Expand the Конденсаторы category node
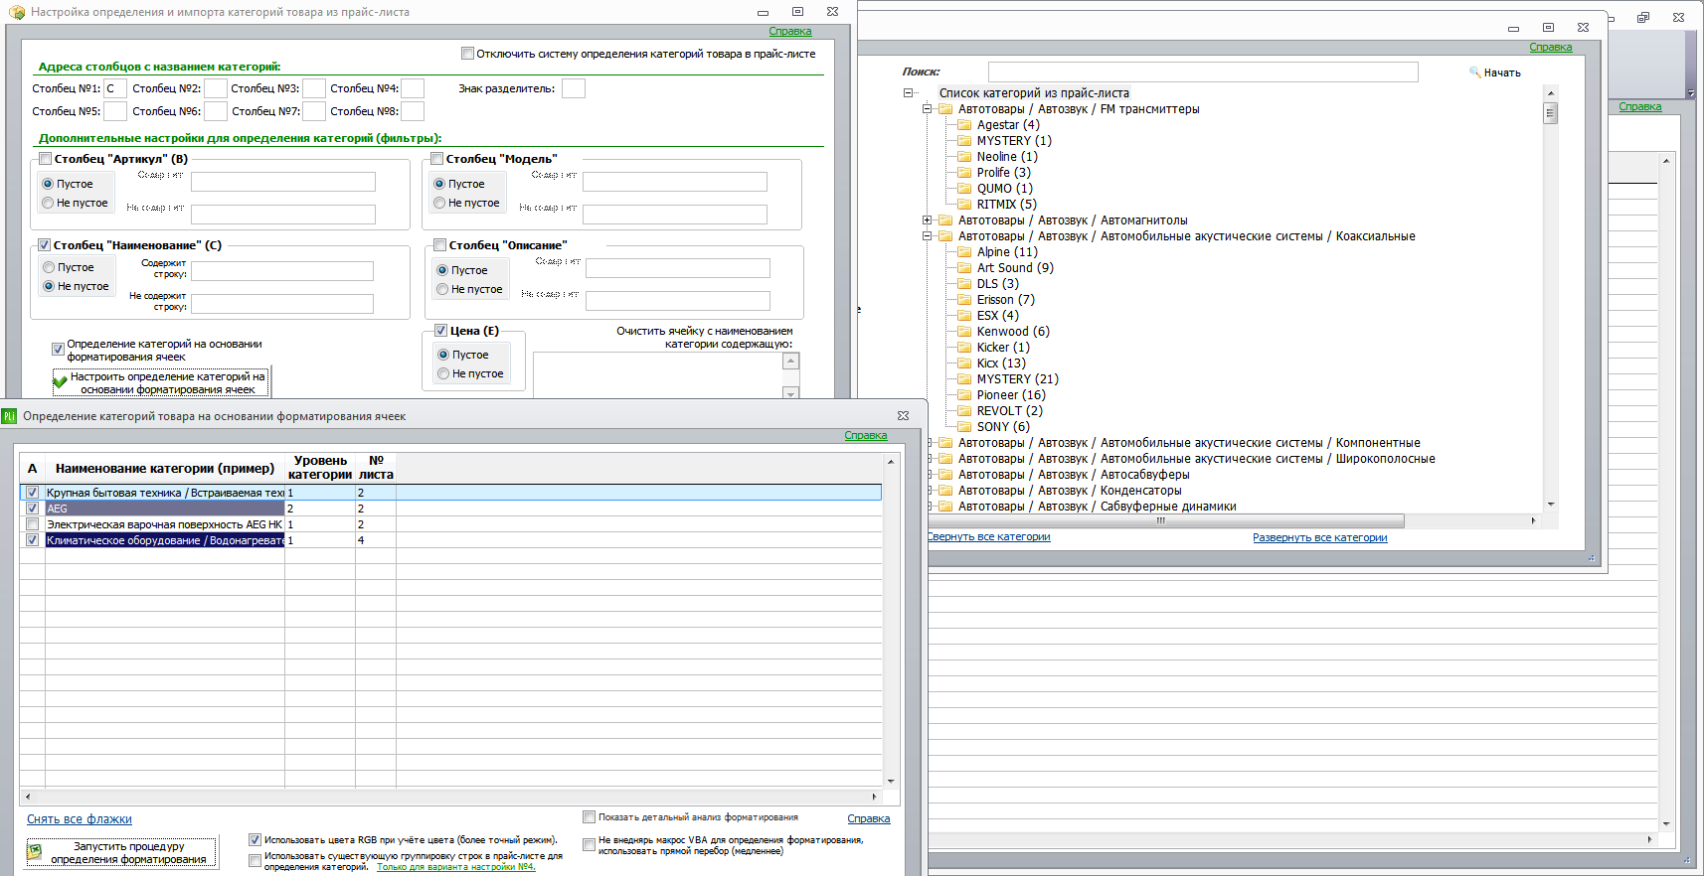This screenshot has width=1704, height=876. point(931,491)
